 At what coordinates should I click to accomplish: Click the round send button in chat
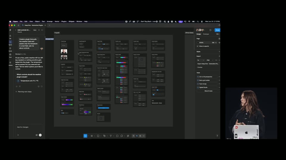pos(40,135)
